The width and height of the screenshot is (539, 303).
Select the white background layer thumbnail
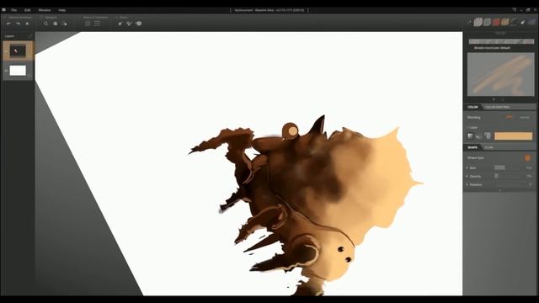click(18, 71)
